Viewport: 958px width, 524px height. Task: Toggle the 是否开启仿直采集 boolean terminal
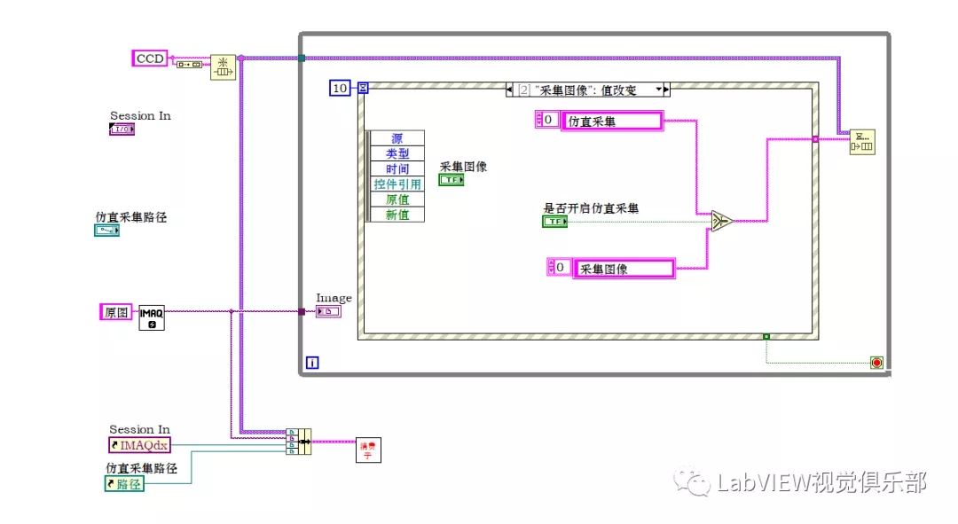coord(554,222)
